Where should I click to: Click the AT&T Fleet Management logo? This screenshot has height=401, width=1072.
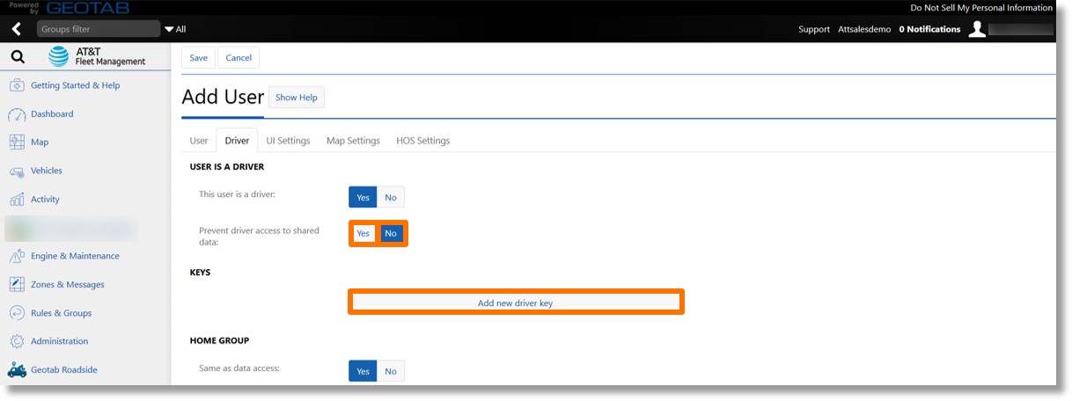(x=97, y=57)
